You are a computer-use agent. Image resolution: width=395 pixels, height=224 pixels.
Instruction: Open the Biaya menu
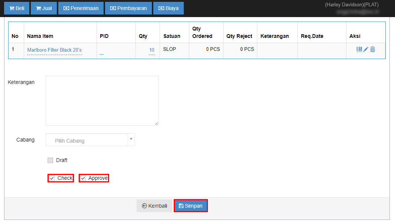tap(169, 8)
